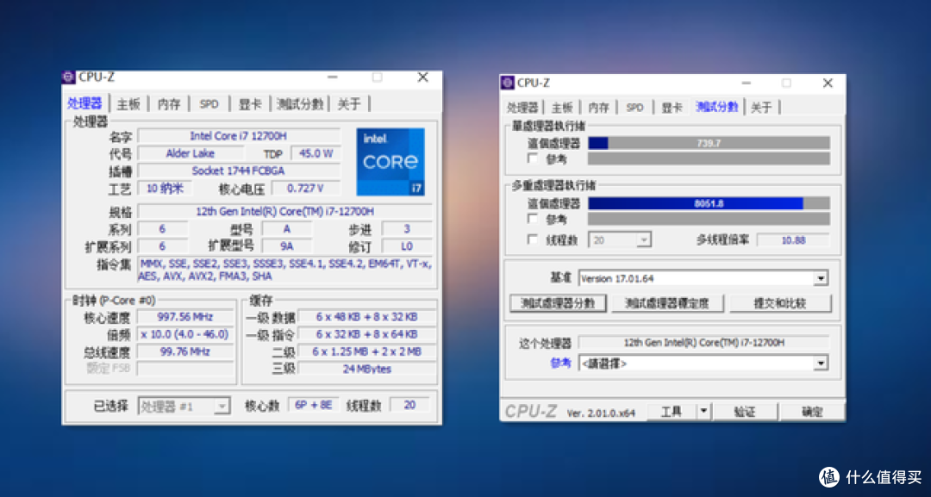
Task: Confirm with the 确定 button
Action: coord(811,411)
